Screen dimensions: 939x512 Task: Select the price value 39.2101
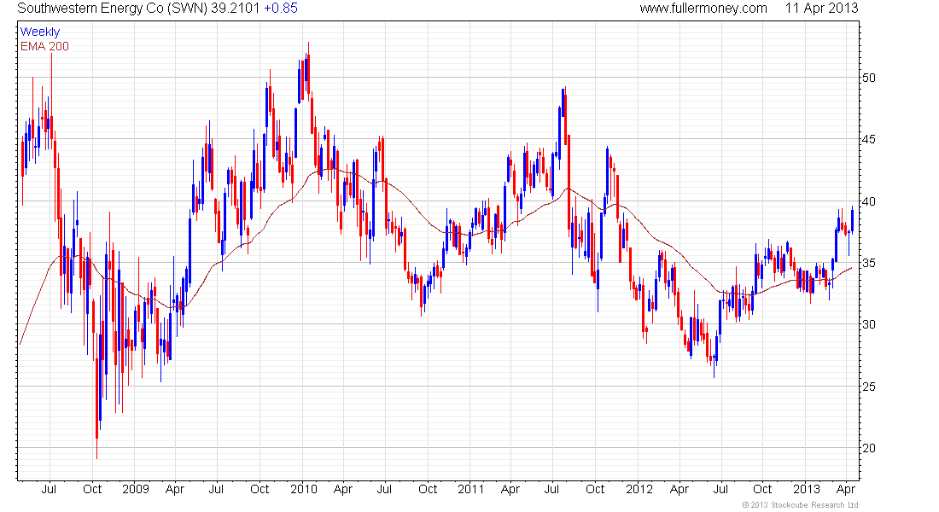(236, 9)
